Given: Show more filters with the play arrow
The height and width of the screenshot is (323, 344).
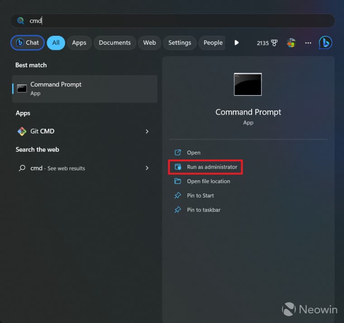Looking at the screenshot, I should coord(236,43).
